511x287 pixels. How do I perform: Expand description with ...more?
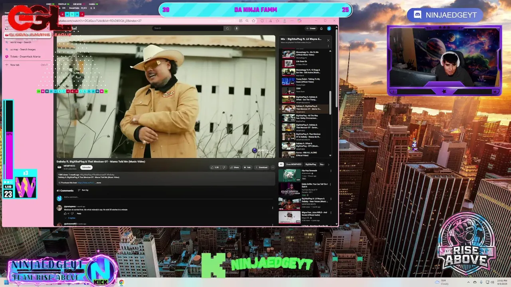tap(98, 183)
